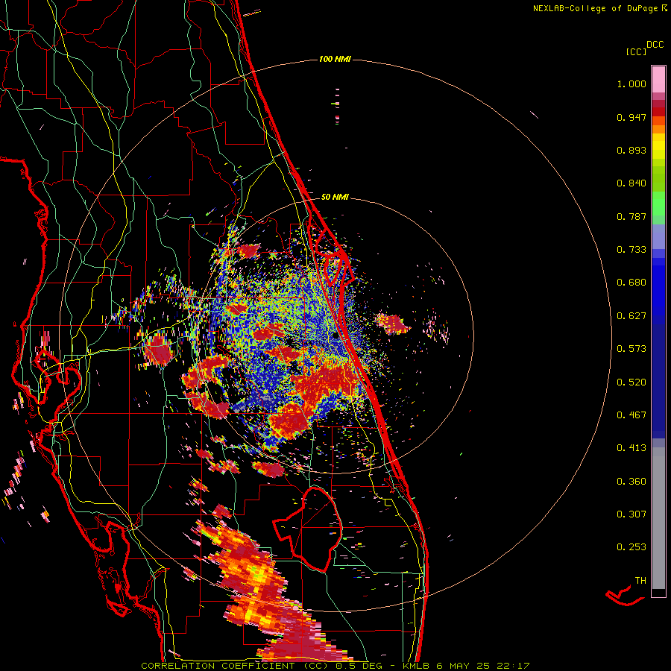Select the 0.467 scale value
This screenshot has width=671, height=671.
pyautogui.click(x=631, y=415)
